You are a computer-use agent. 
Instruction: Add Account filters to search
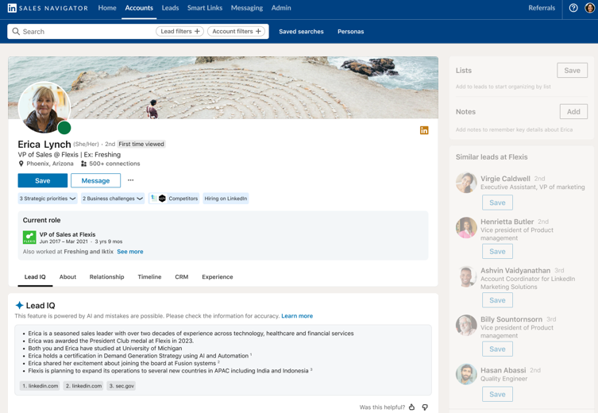click(x=237, y=31)
